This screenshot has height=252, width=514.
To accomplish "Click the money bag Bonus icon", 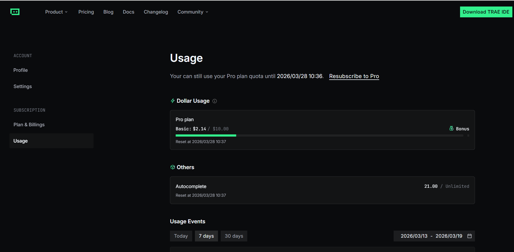I will 451,128.
